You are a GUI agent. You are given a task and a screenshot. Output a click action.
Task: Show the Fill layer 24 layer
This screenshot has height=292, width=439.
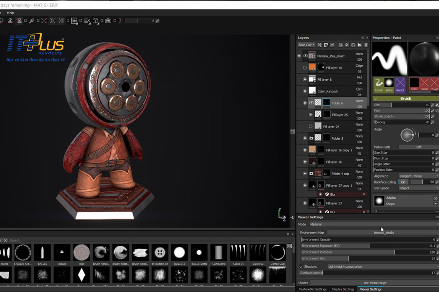coord(311,127)
